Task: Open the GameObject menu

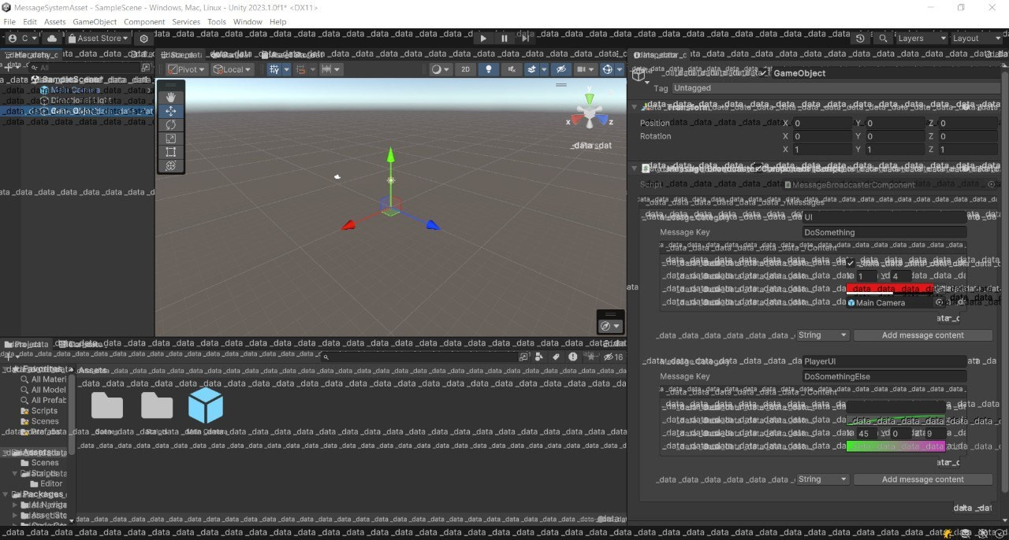Action: 95,22
